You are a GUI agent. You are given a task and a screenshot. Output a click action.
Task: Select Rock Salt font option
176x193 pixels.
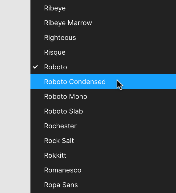click(103, 141)
